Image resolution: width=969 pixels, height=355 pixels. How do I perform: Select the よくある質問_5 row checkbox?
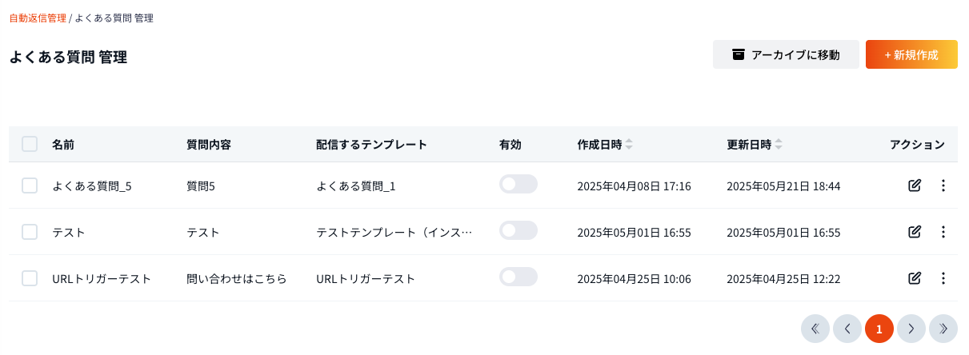pyautogui.click(x=30, y=185)
